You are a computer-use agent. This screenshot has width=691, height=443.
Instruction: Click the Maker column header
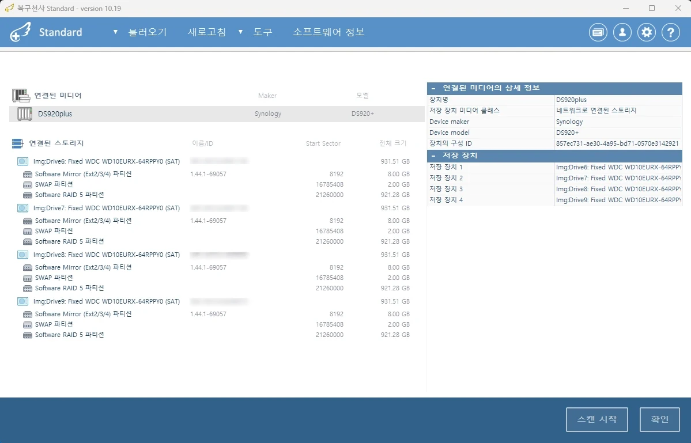coord(267,96)
